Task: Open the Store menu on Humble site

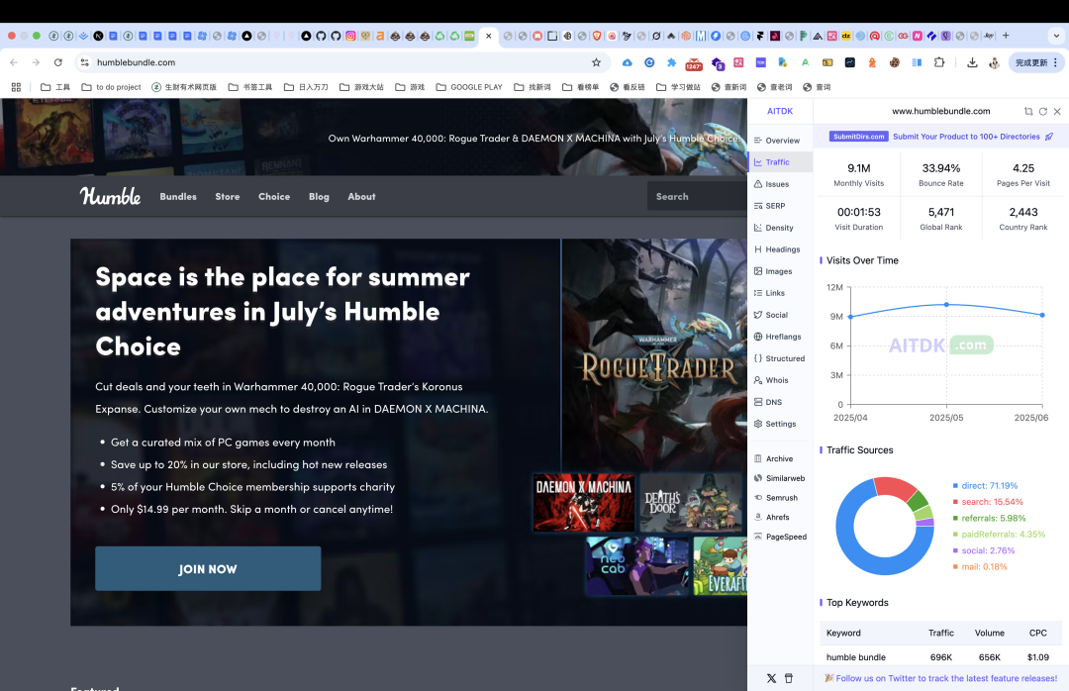Action: tap(228, 196)
